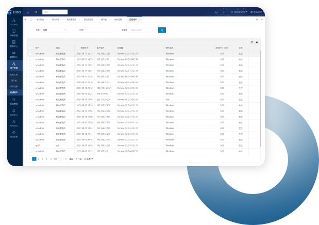Screen dimensions: 319x225
Task: Open the column settings icon above table
Action: (251, 41)
